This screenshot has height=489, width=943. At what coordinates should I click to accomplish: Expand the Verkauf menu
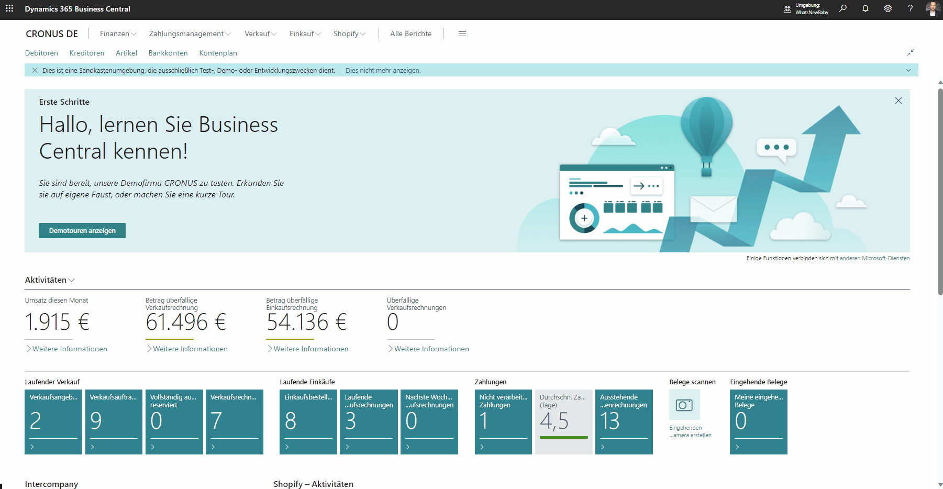click(261, 34)
